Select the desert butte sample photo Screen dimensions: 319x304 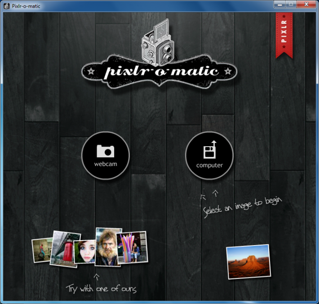(248, 262)
